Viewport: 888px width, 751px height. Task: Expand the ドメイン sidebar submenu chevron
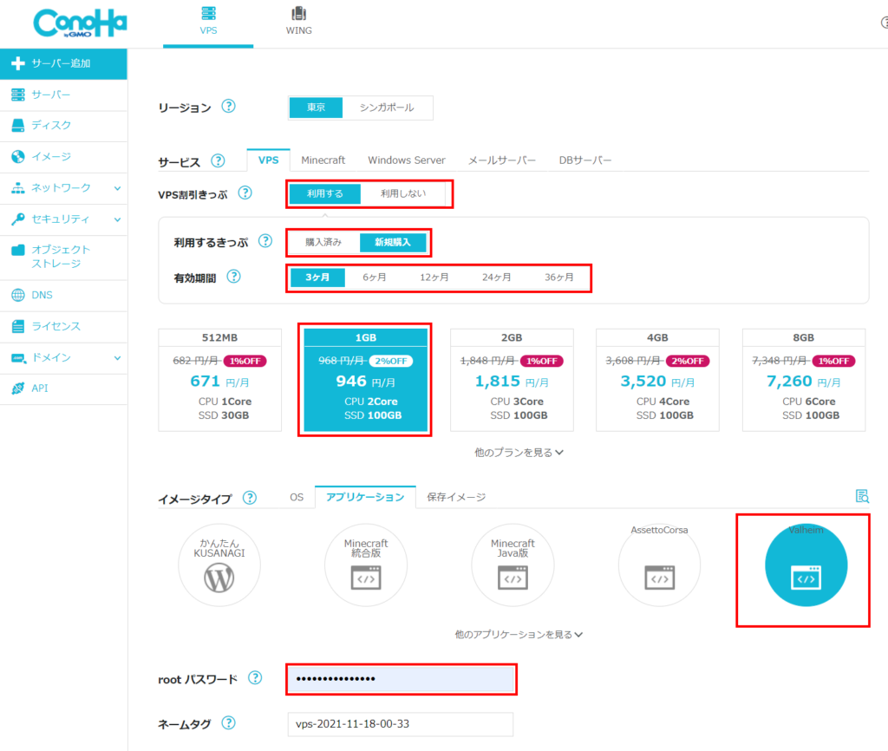coord(117,358)
